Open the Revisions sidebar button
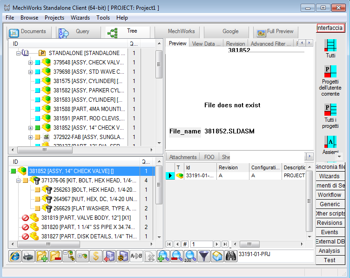This screenshot has height=278, width=350. coord(330,223)
